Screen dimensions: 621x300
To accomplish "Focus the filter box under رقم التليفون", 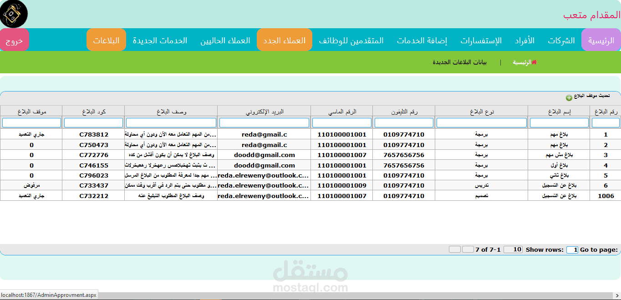I will 404,123.
